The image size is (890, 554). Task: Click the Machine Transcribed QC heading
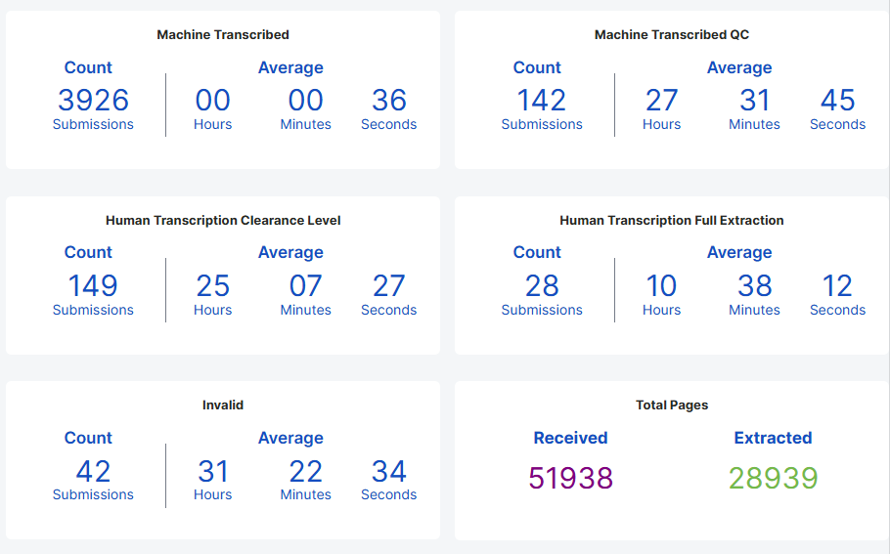(672, 35)
